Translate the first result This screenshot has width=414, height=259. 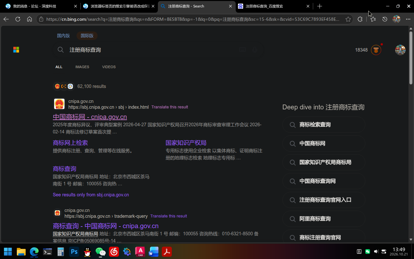[x=170, y=107]
